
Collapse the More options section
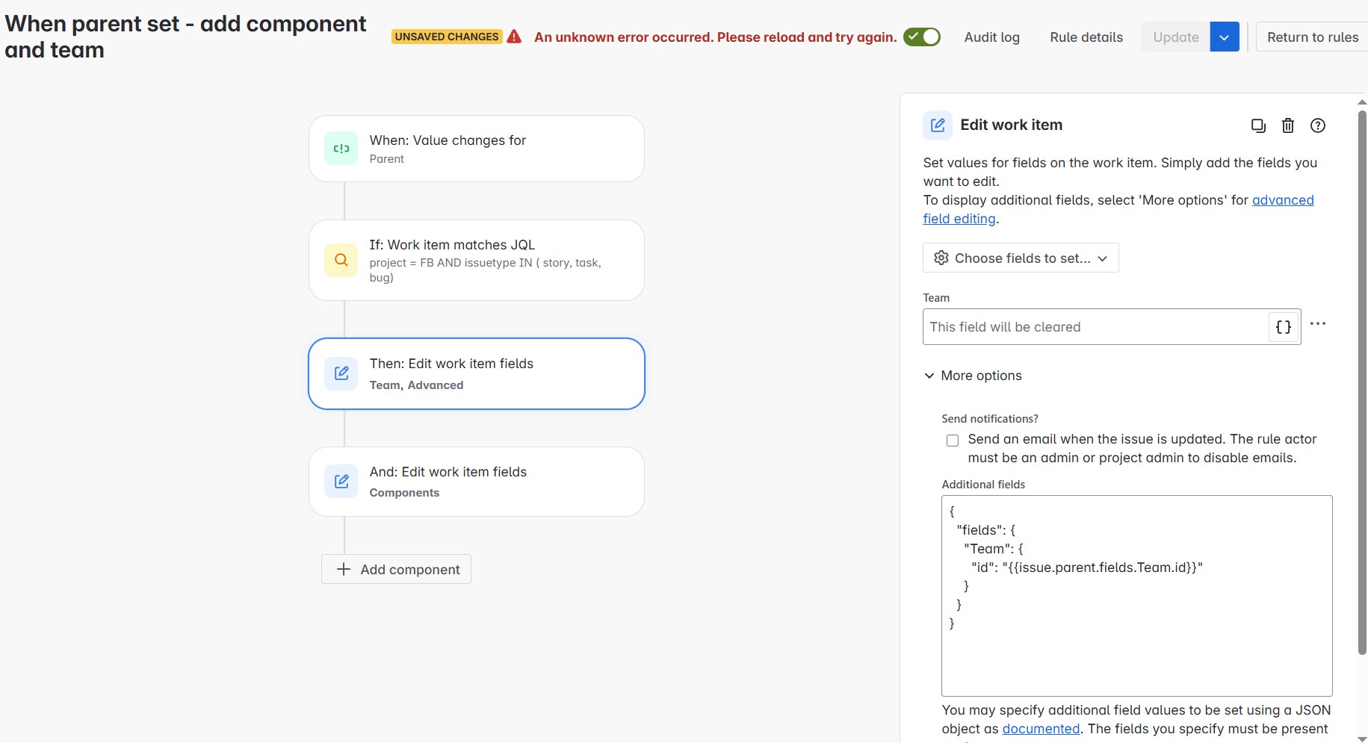tap(973, 376)
